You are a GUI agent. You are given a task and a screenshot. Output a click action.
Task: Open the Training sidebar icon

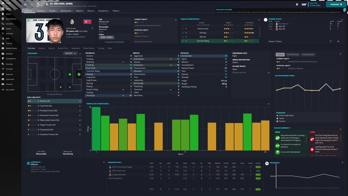3,43
